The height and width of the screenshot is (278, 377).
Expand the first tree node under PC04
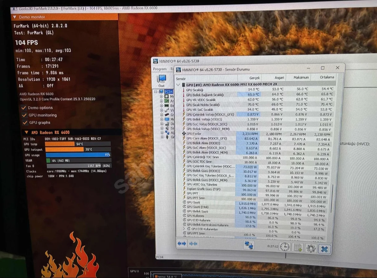pos(161,96)
